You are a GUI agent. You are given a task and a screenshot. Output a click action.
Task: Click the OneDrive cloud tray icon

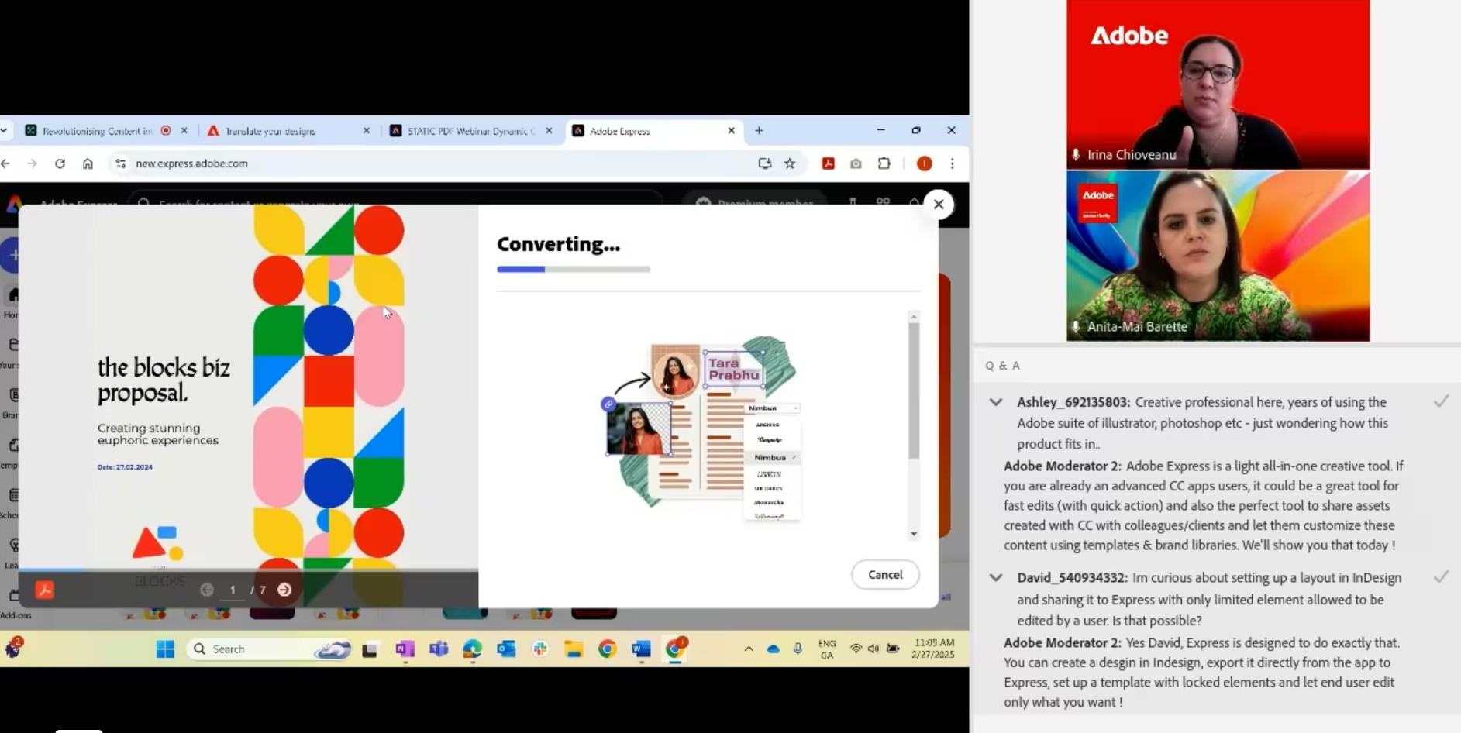tap(773, 649)
